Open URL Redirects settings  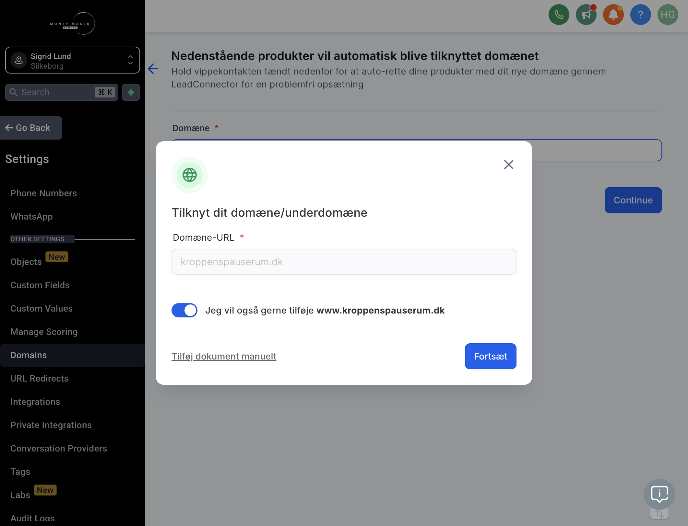pos(40,379)
